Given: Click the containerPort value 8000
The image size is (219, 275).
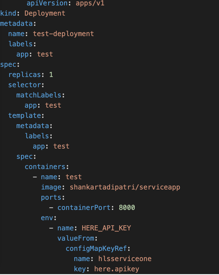Looking at the screenshot, I should coord(127,207).
